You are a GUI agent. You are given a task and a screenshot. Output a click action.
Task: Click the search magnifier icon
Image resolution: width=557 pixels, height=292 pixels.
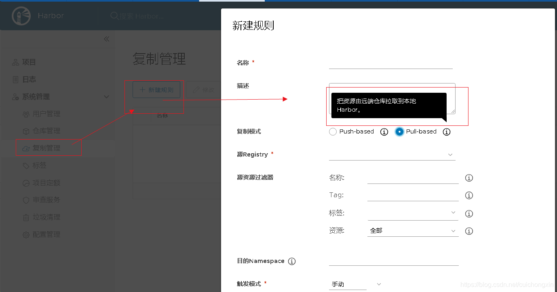(114, 16)
